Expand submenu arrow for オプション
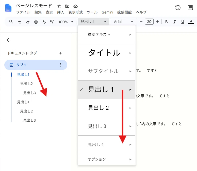Screen dimensions: 197x171 coord(130,159)
